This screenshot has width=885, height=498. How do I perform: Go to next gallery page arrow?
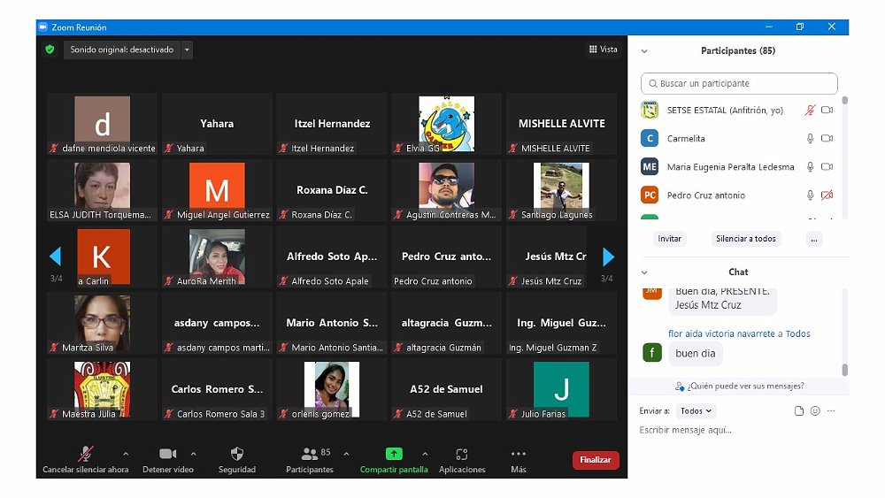(x=608, y=257)
